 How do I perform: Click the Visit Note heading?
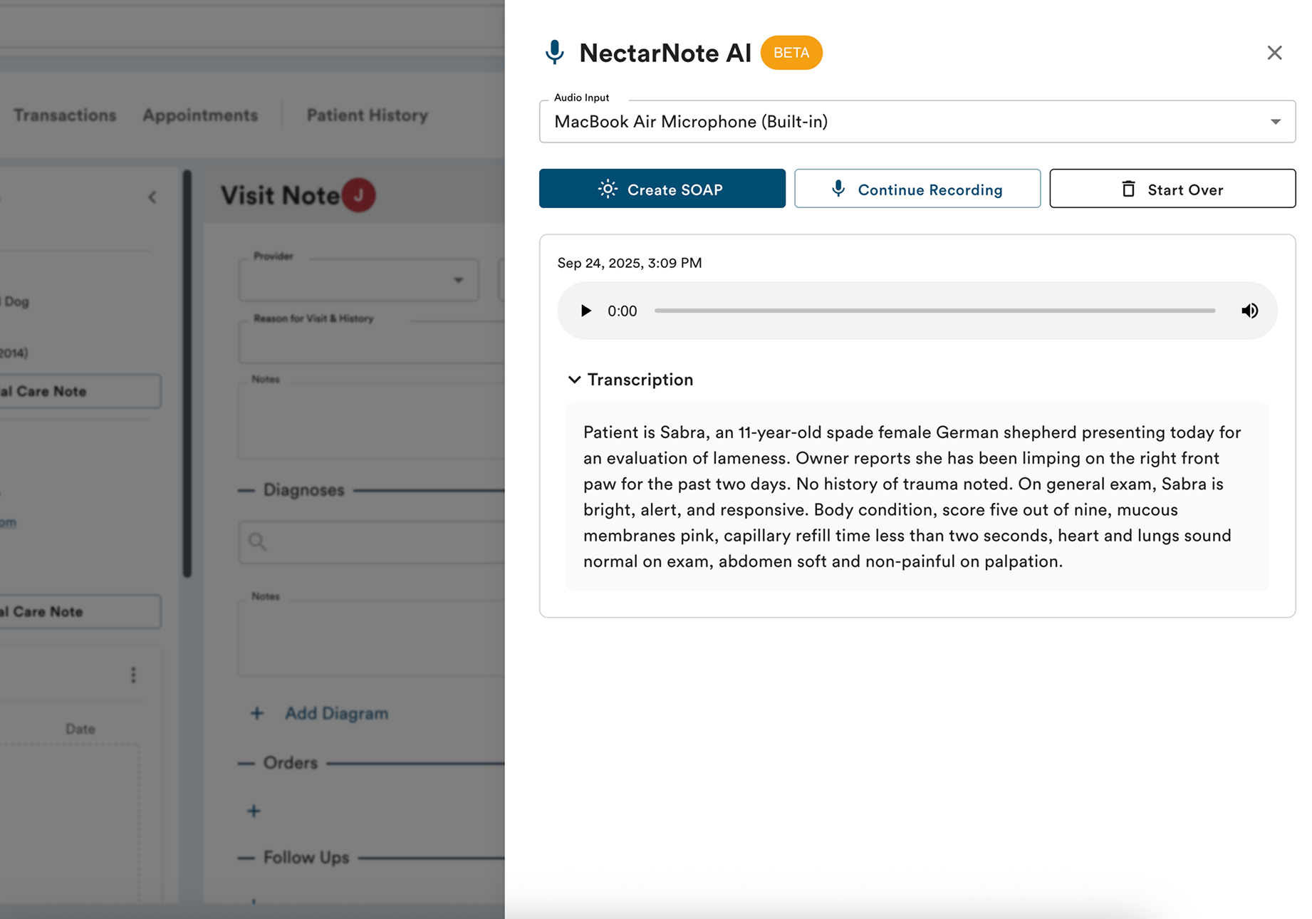point(280,195)
